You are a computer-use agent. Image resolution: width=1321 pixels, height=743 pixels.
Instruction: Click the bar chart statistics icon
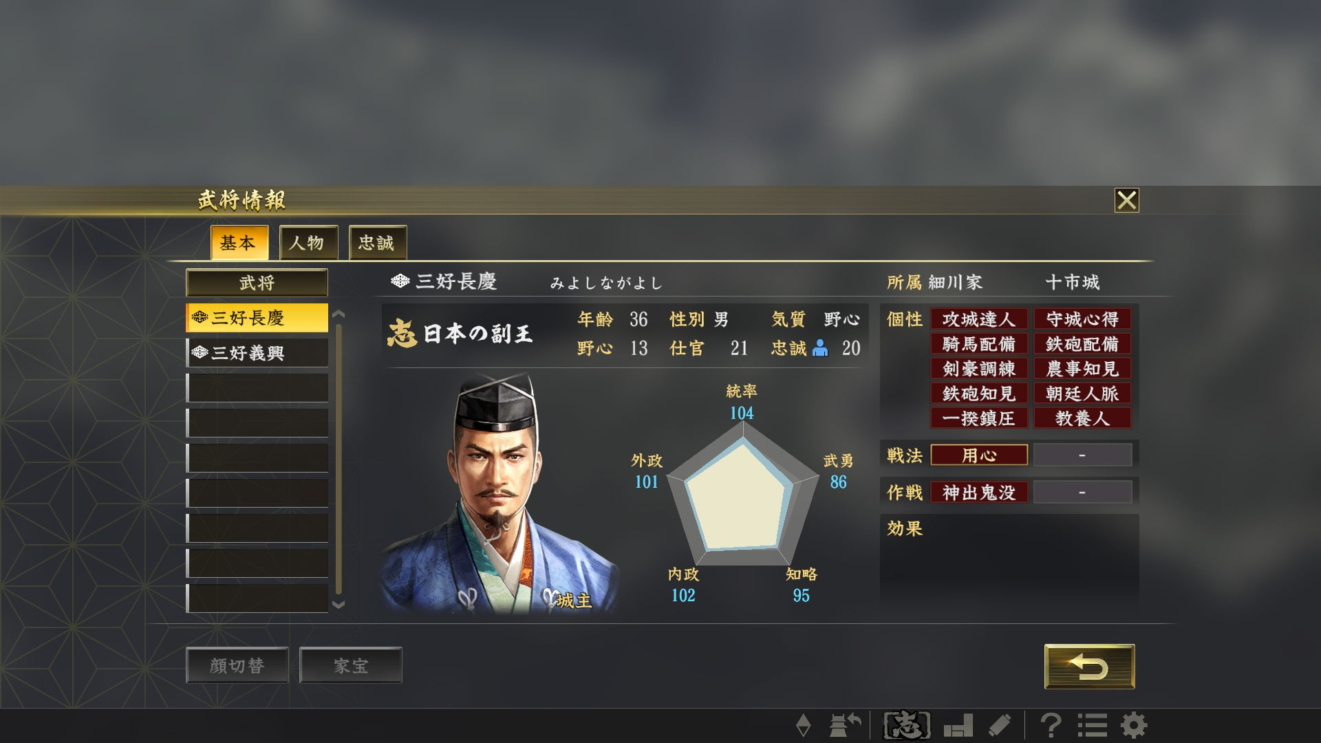click(x=958, y=725)
